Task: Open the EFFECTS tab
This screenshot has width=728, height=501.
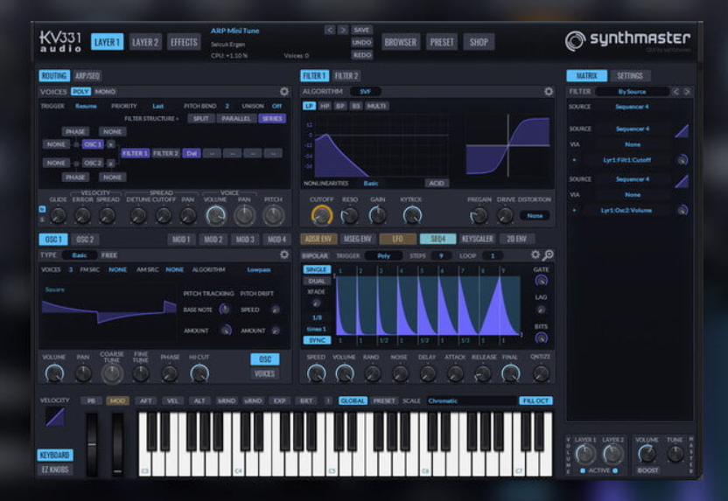Action: (x=184, y=42)
